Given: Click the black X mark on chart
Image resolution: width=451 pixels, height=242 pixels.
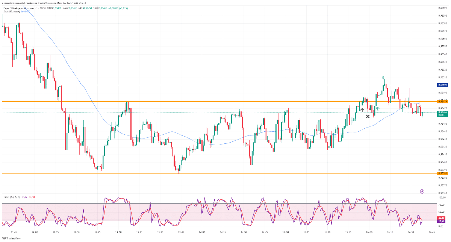Looking at the screenshot, I should (x=368, y=116).
